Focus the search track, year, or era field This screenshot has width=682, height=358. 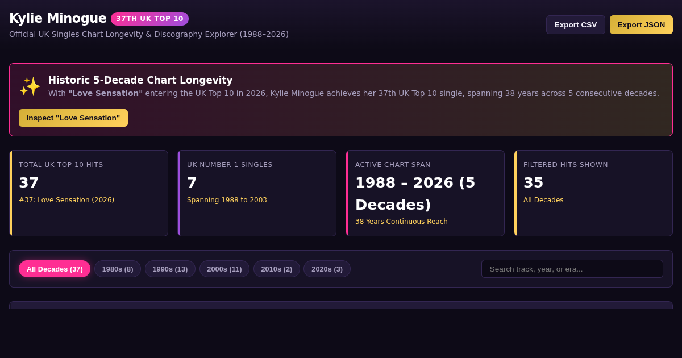(x=572, y=269)
